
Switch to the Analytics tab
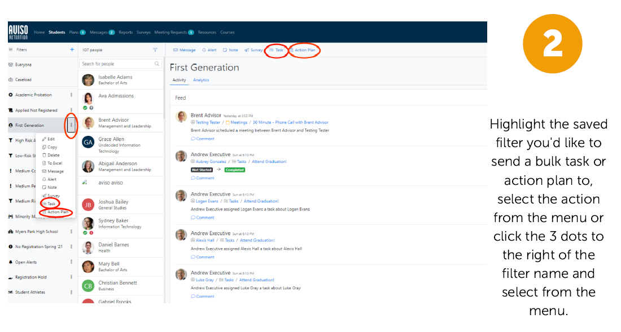click(x=201, y=80)
